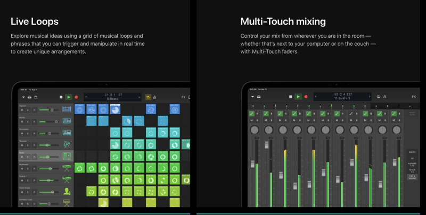This screenshot has height=215, width=426.
Task: Mute the first mixer channel strip
Action: coord(251,120)
